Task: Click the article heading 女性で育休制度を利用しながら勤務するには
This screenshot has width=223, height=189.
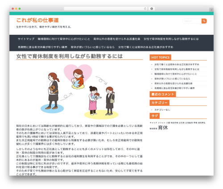Action: pyautogui.click(x=70, y=56)
